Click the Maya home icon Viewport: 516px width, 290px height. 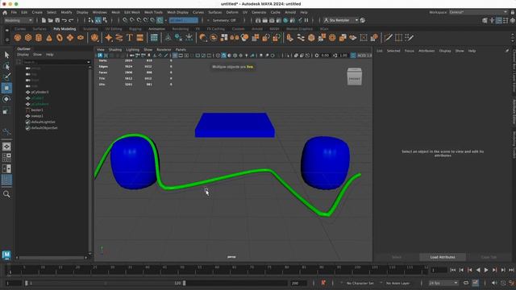pyautogui.click(x=5, y=13)
